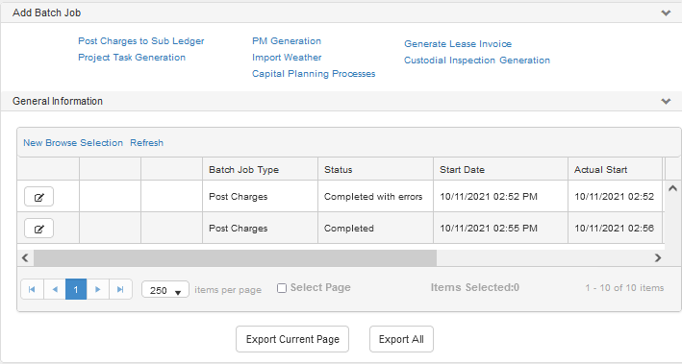Open Post Charges to Sub Ledger link
This screenshot has width=682, height=364.
[141, 41]
